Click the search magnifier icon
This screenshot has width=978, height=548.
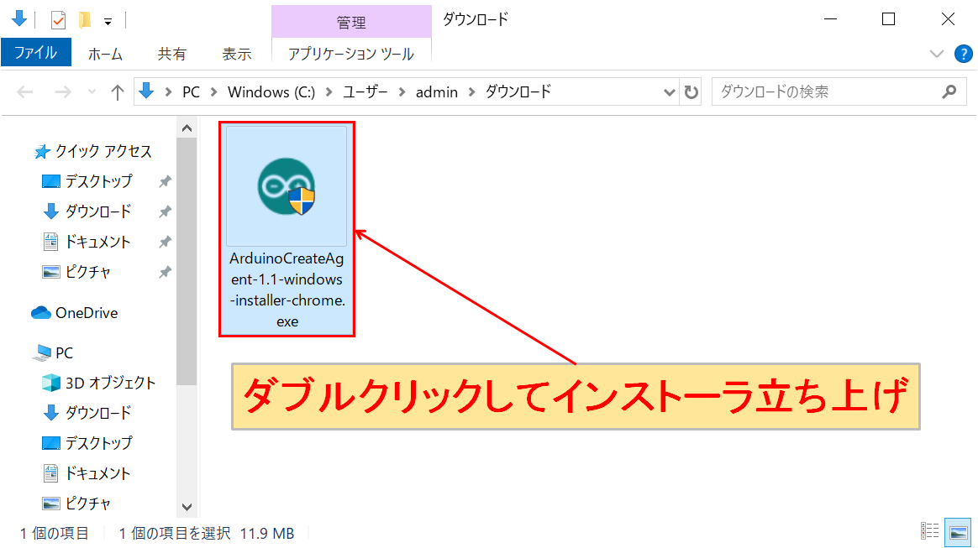[949, 91]
